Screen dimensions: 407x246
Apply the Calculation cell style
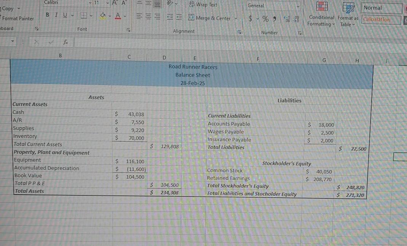pyautogui.click(x=381, y=20)
